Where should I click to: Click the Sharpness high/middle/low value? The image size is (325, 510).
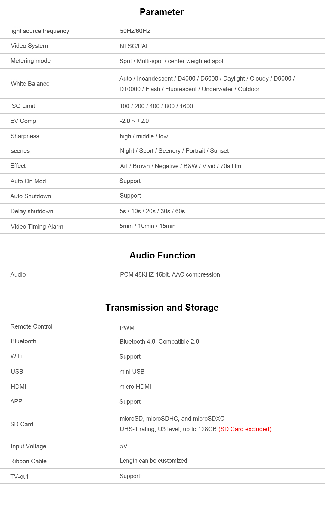144,136
